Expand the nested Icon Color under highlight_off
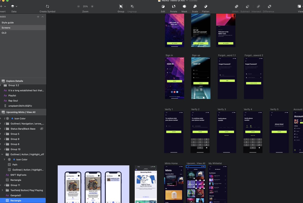 tap(4, 160)
